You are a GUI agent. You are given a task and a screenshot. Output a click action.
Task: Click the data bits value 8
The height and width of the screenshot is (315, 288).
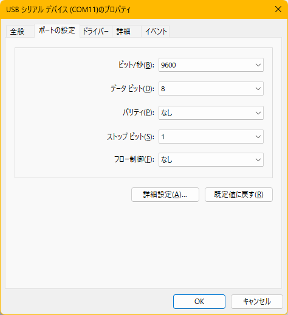click(x=163, y=89)
